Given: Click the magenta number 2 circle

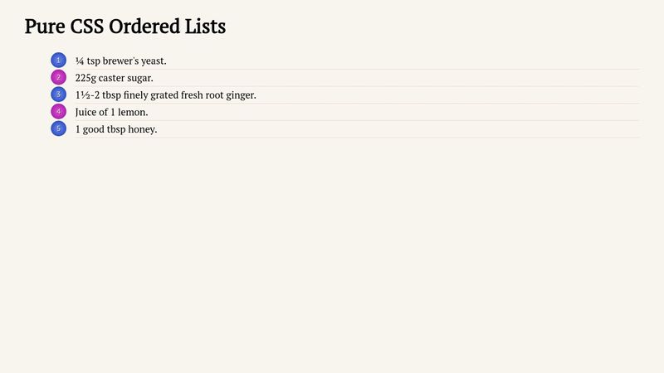Looking at the screenshot, I should coord(58,77).
